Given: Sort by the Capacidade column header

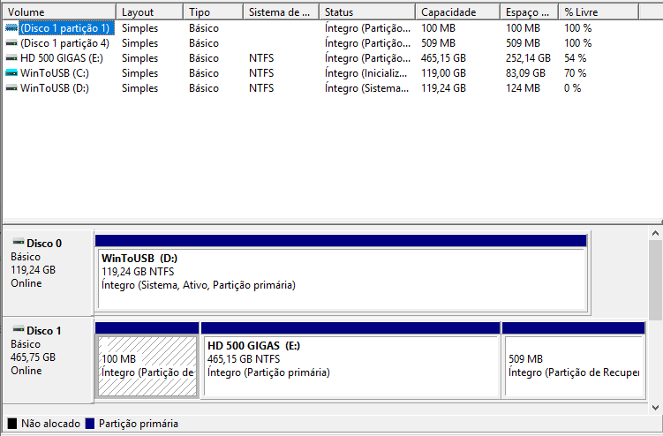Looking at the screenshot, I should coord(458,12).
